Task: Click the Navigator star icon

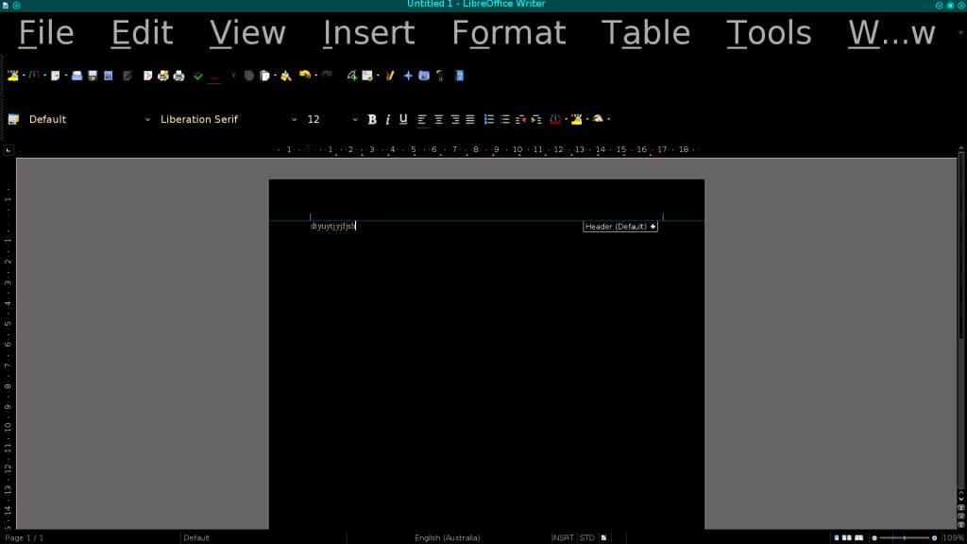Action: coord(408,76)
